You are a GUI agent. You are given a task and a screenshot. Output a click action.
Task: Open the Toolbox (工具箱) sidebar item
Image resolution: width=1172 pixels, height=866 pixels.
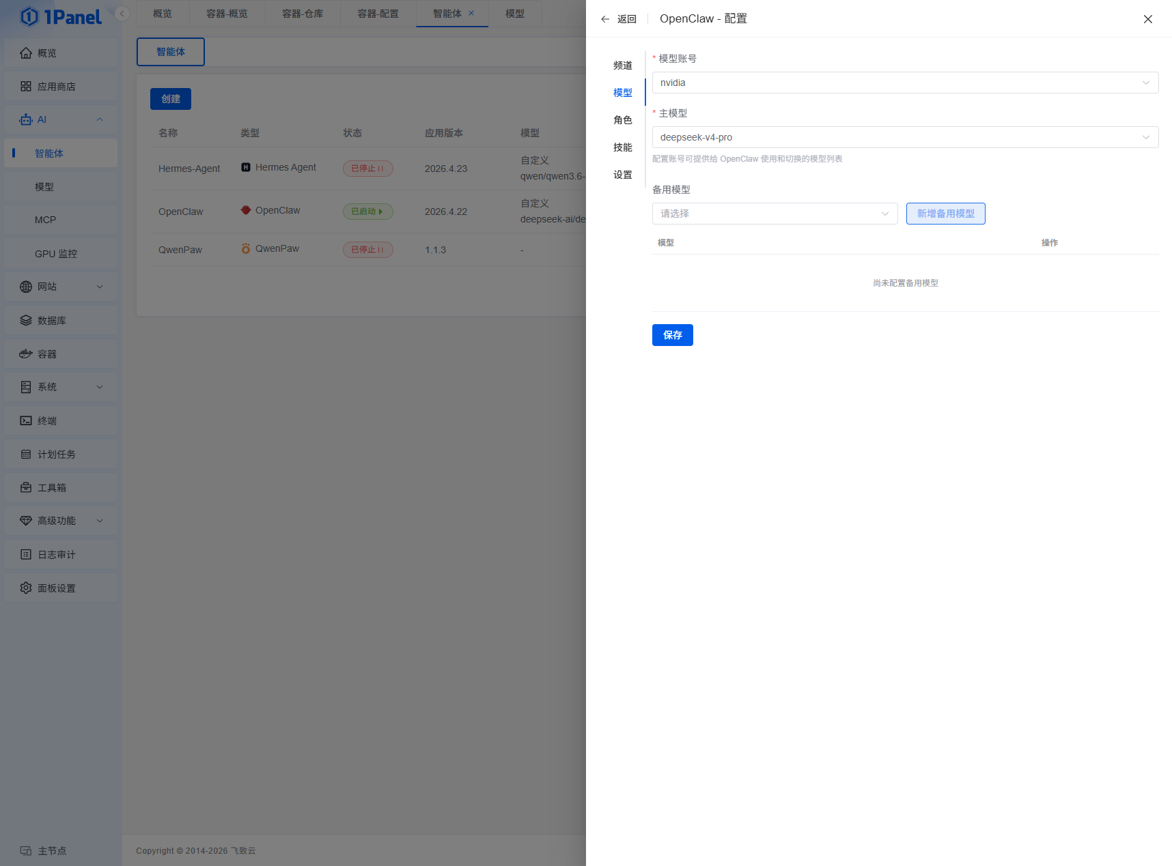[52, 488]
